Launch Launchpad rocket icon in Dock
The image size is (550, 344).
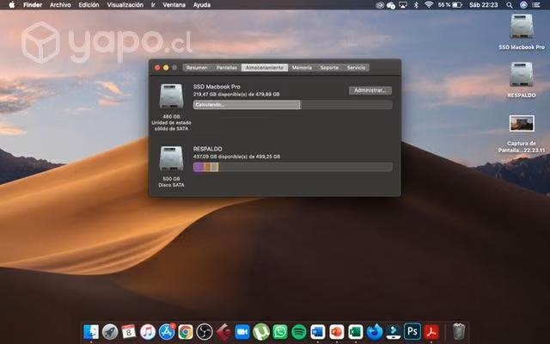(110, 331)
